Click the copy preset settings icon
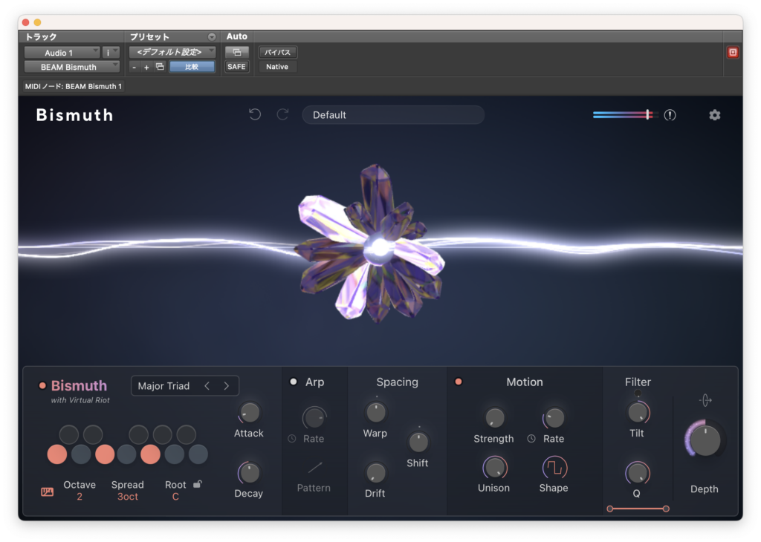761x542 pixels. click(x=160, y=66)
